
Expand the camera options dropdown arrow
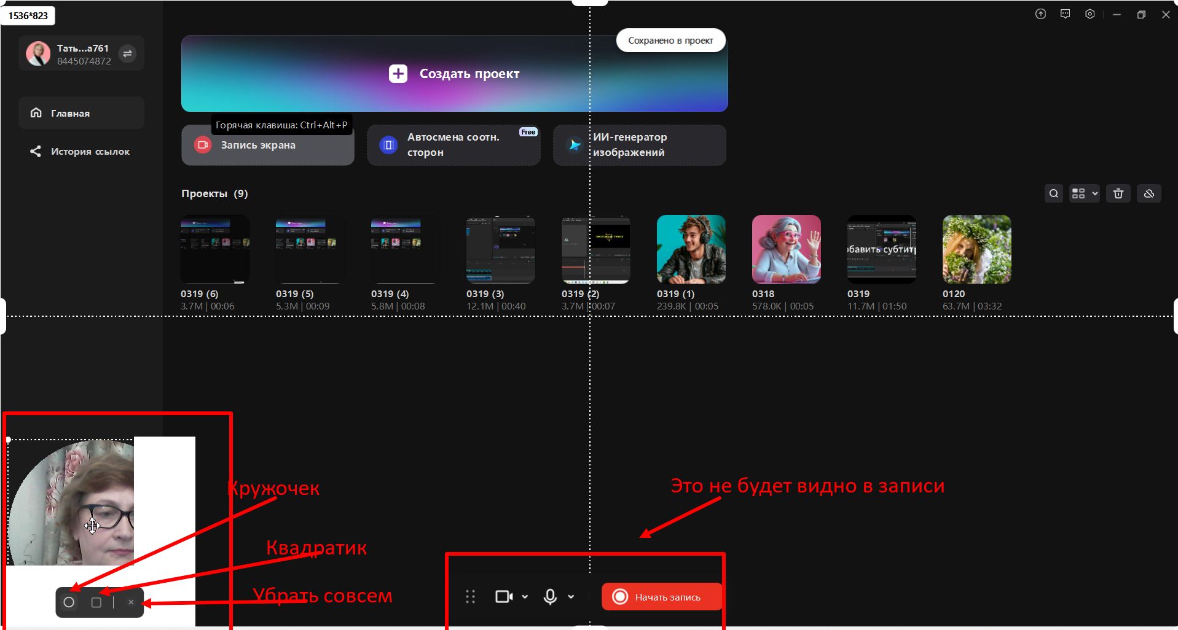click(525, 597)
